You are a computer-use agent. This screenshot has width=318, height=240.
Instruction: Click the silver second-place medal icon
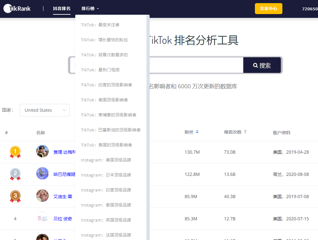(15, 174)
